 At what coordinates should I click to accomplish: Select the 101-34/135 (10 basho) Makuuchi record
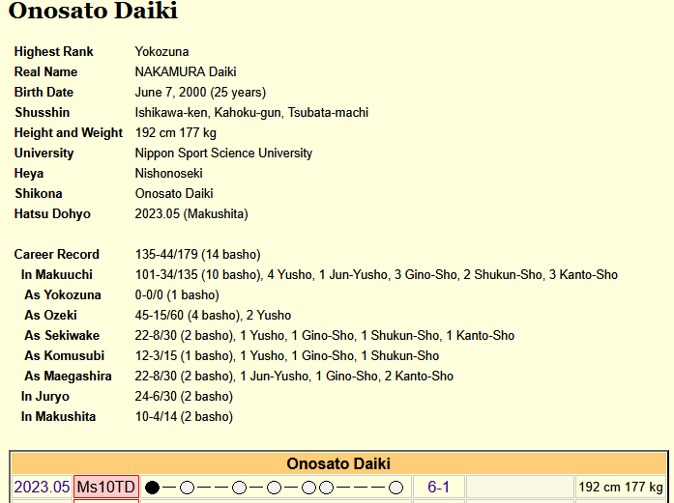click(198, 274)
